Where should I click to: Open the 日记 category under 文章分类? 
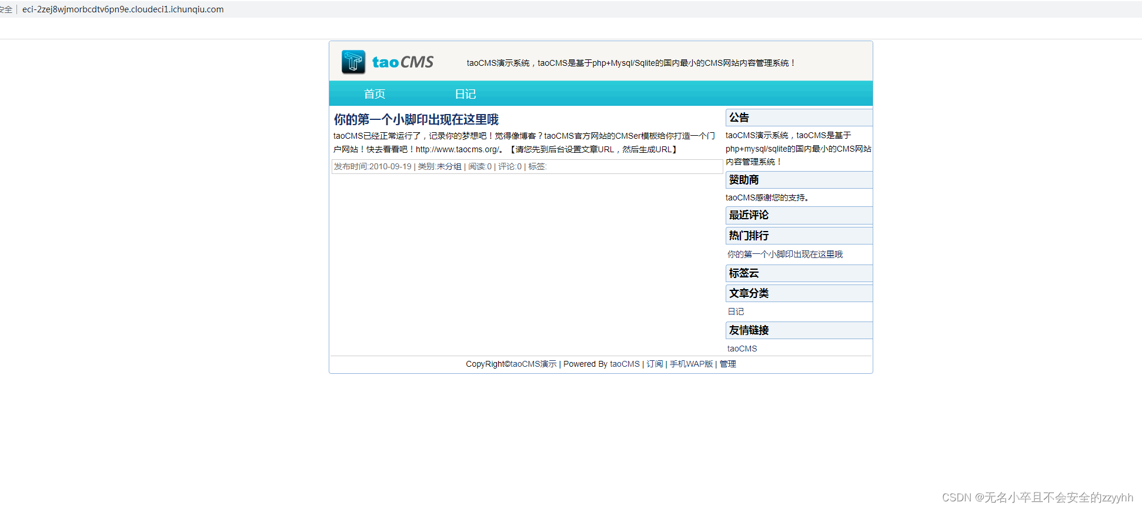[x=736, y=312]
